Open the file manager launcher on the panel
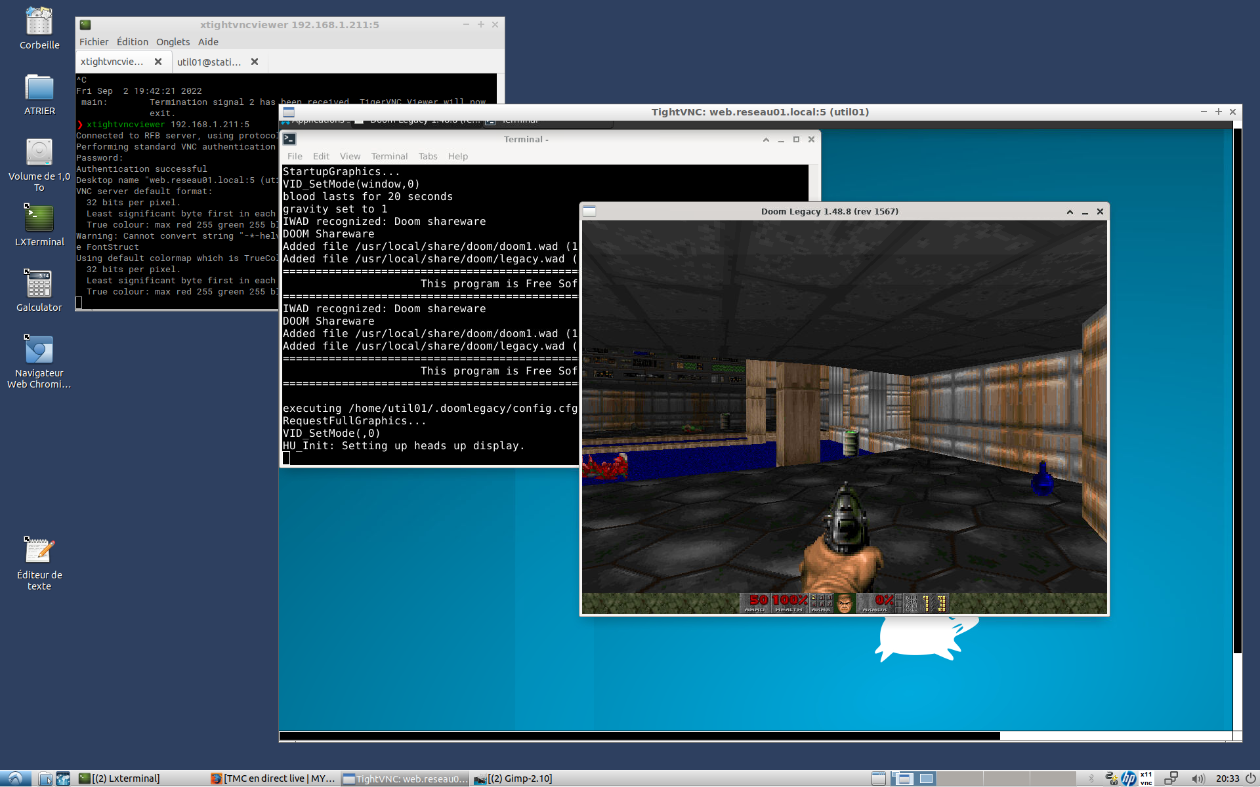This screenshot has height=787, width=1260. (45, 778)
